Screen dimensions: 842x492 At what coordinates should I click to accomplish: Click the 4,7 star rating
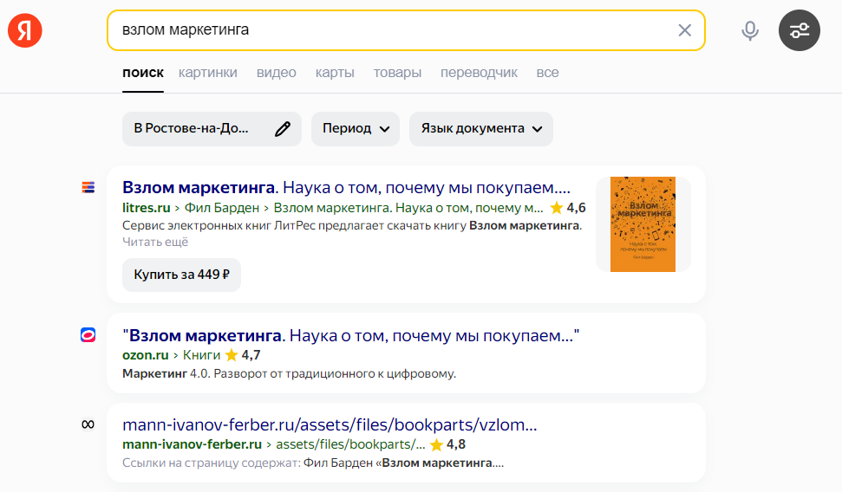point(243,355)
